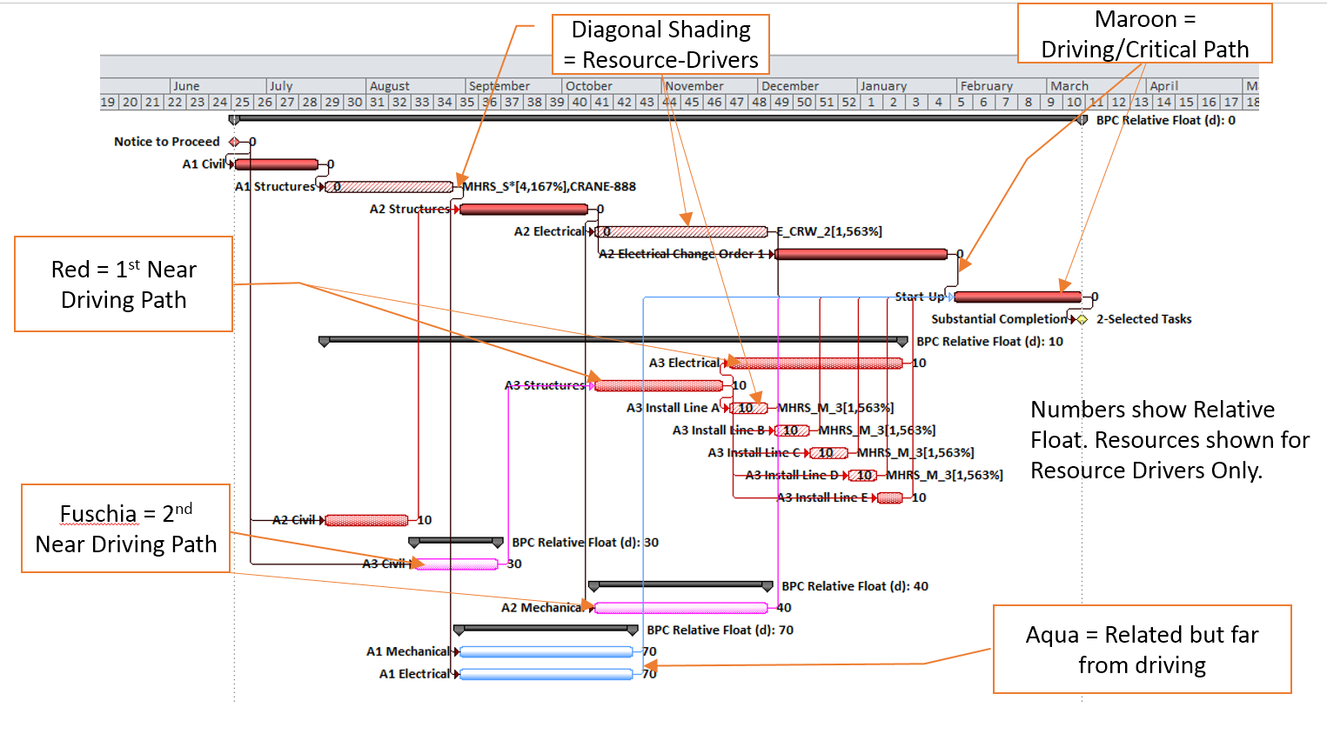Click the June month header
The height and width of the screenshot is (734, 1327).
218,86
